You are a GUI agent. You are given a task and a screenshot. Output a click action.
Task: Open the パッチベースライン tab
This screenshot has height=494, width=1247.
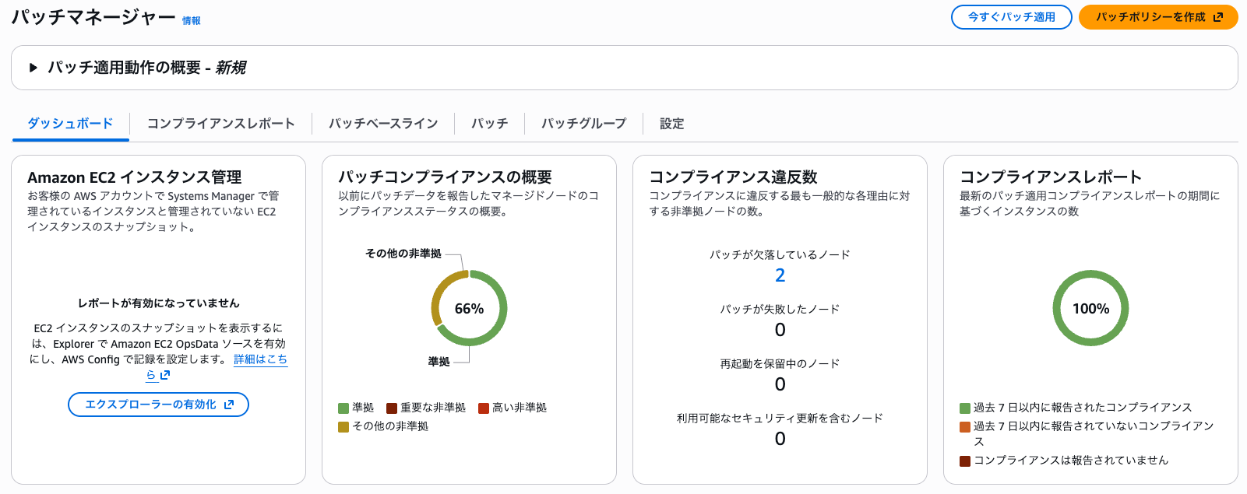[383, 123]
